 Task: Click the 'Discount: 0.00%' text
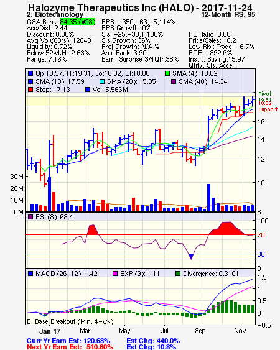point(50,34)
